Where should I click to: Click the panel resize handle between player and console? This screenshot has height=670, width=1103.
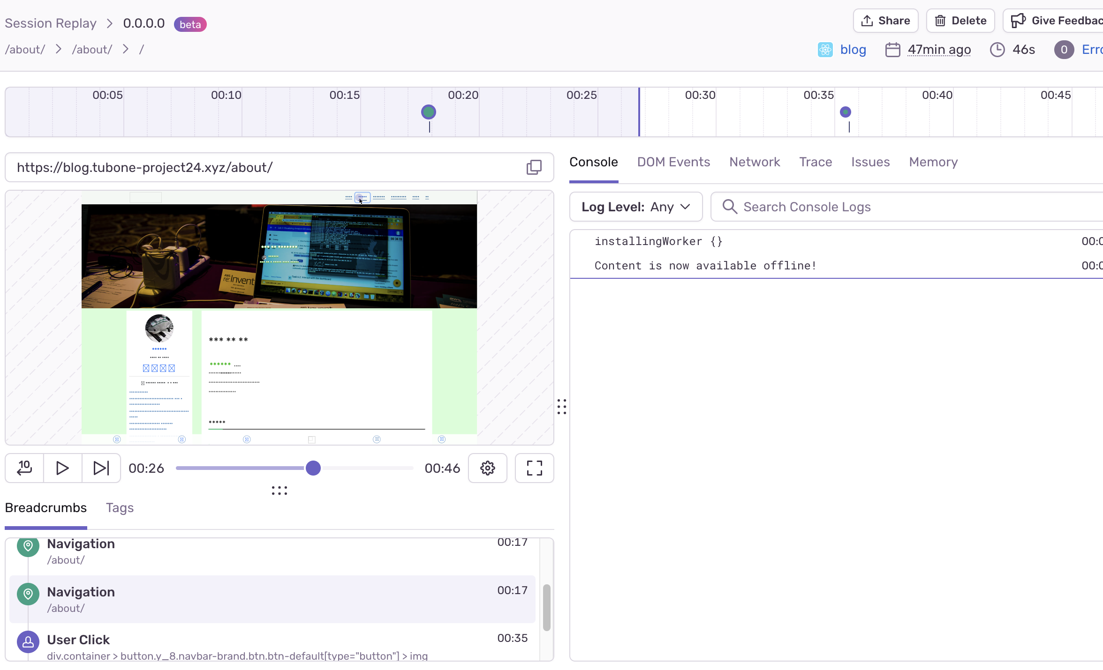(562, 406)
